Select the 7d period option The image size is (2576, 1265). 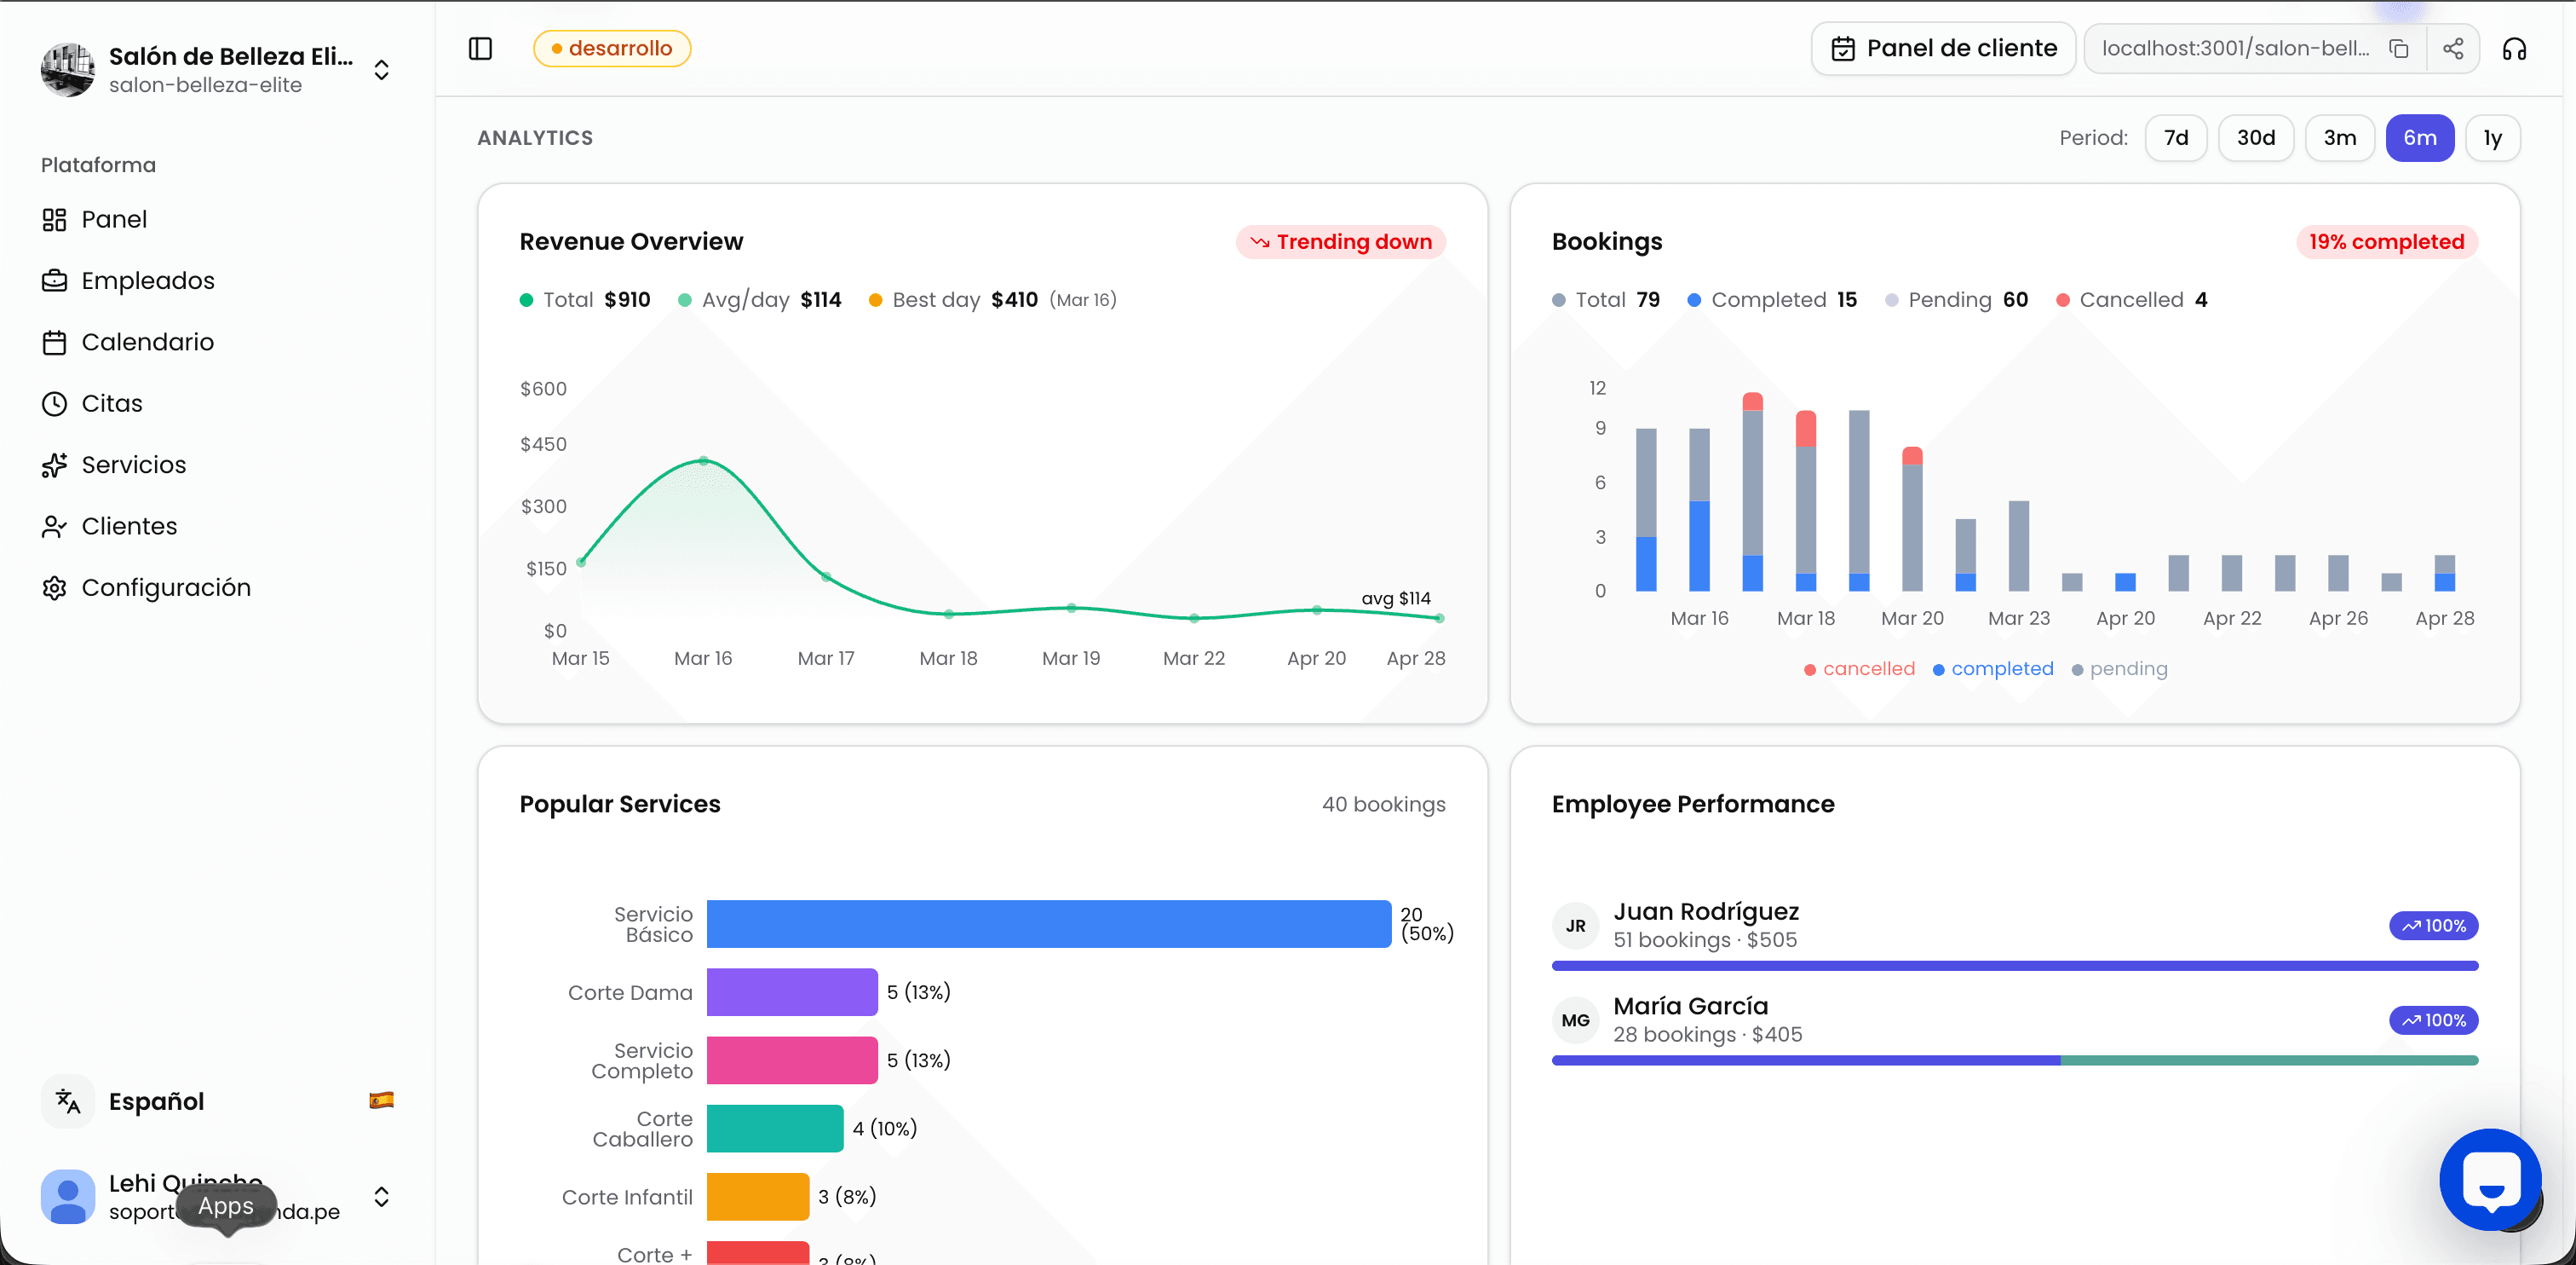click(2175, 138)
